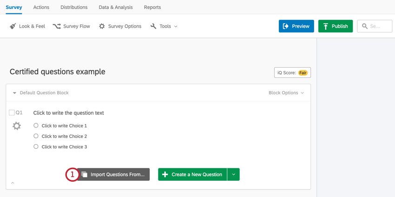The image size is (395, 197).
Task: Click the search magnifier icon
Action: [x=365, y=26]
